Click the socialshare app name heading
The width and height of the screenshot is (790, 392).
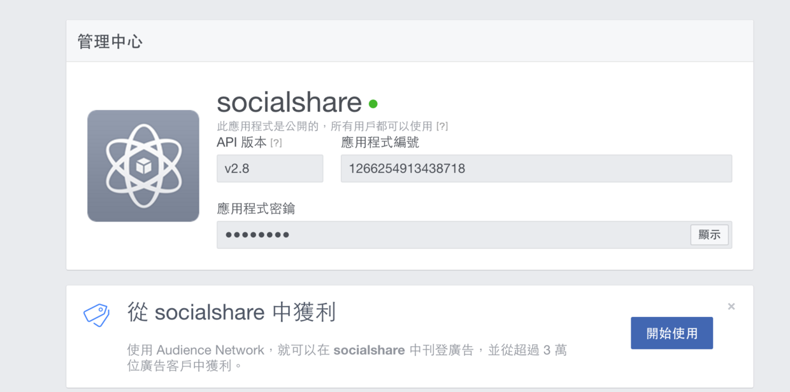point(289,102)
